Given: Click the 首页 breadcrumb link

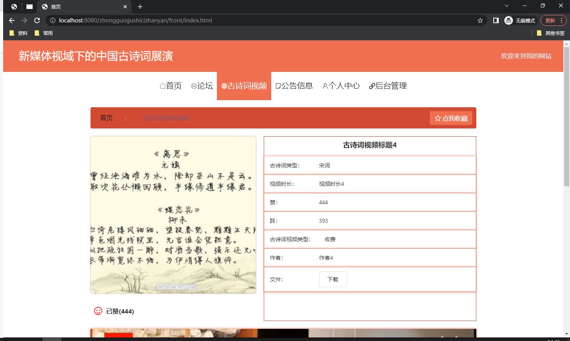Looking at the screenshot, I should coord(106,118).
